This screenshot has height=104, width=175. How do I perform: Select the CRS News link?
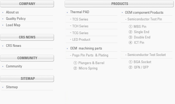pyautogui.click(x=13, y=46)
